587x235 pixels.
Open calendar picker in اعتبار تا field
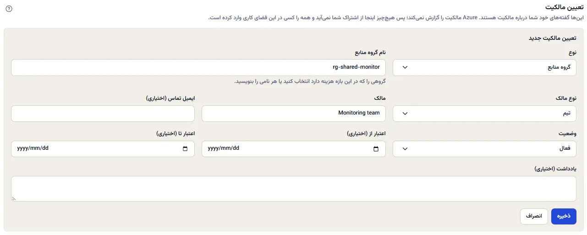tap(185, 149)
